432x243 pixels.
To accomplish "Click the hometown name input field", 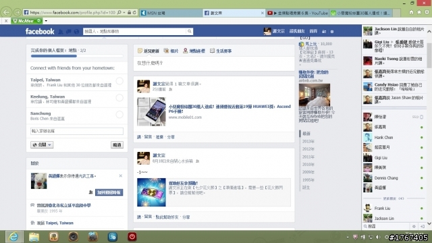I will click(x=77, y=131).
